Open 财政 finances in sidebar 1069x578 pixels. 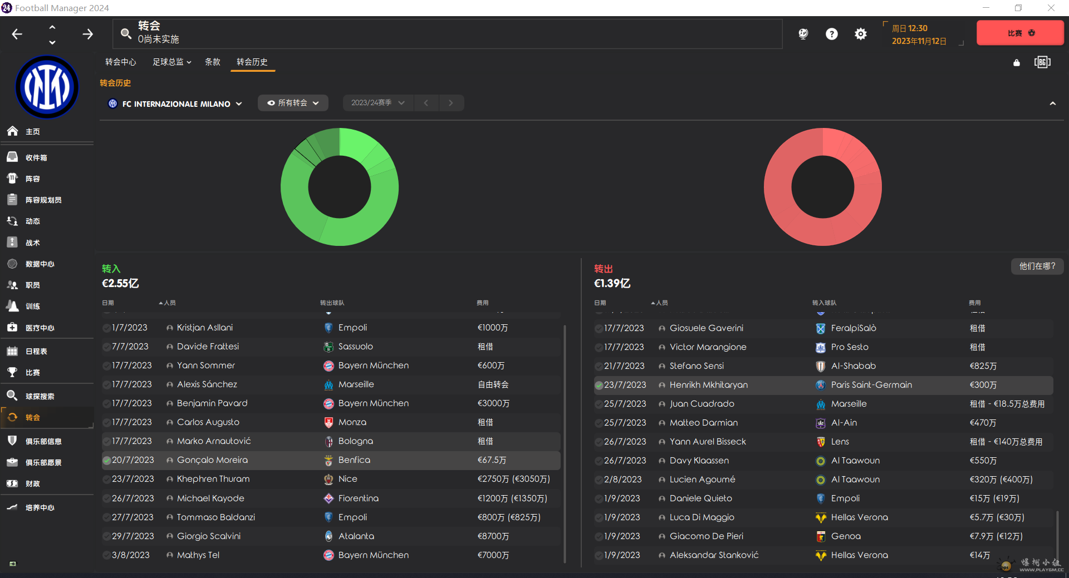(32, 483)
